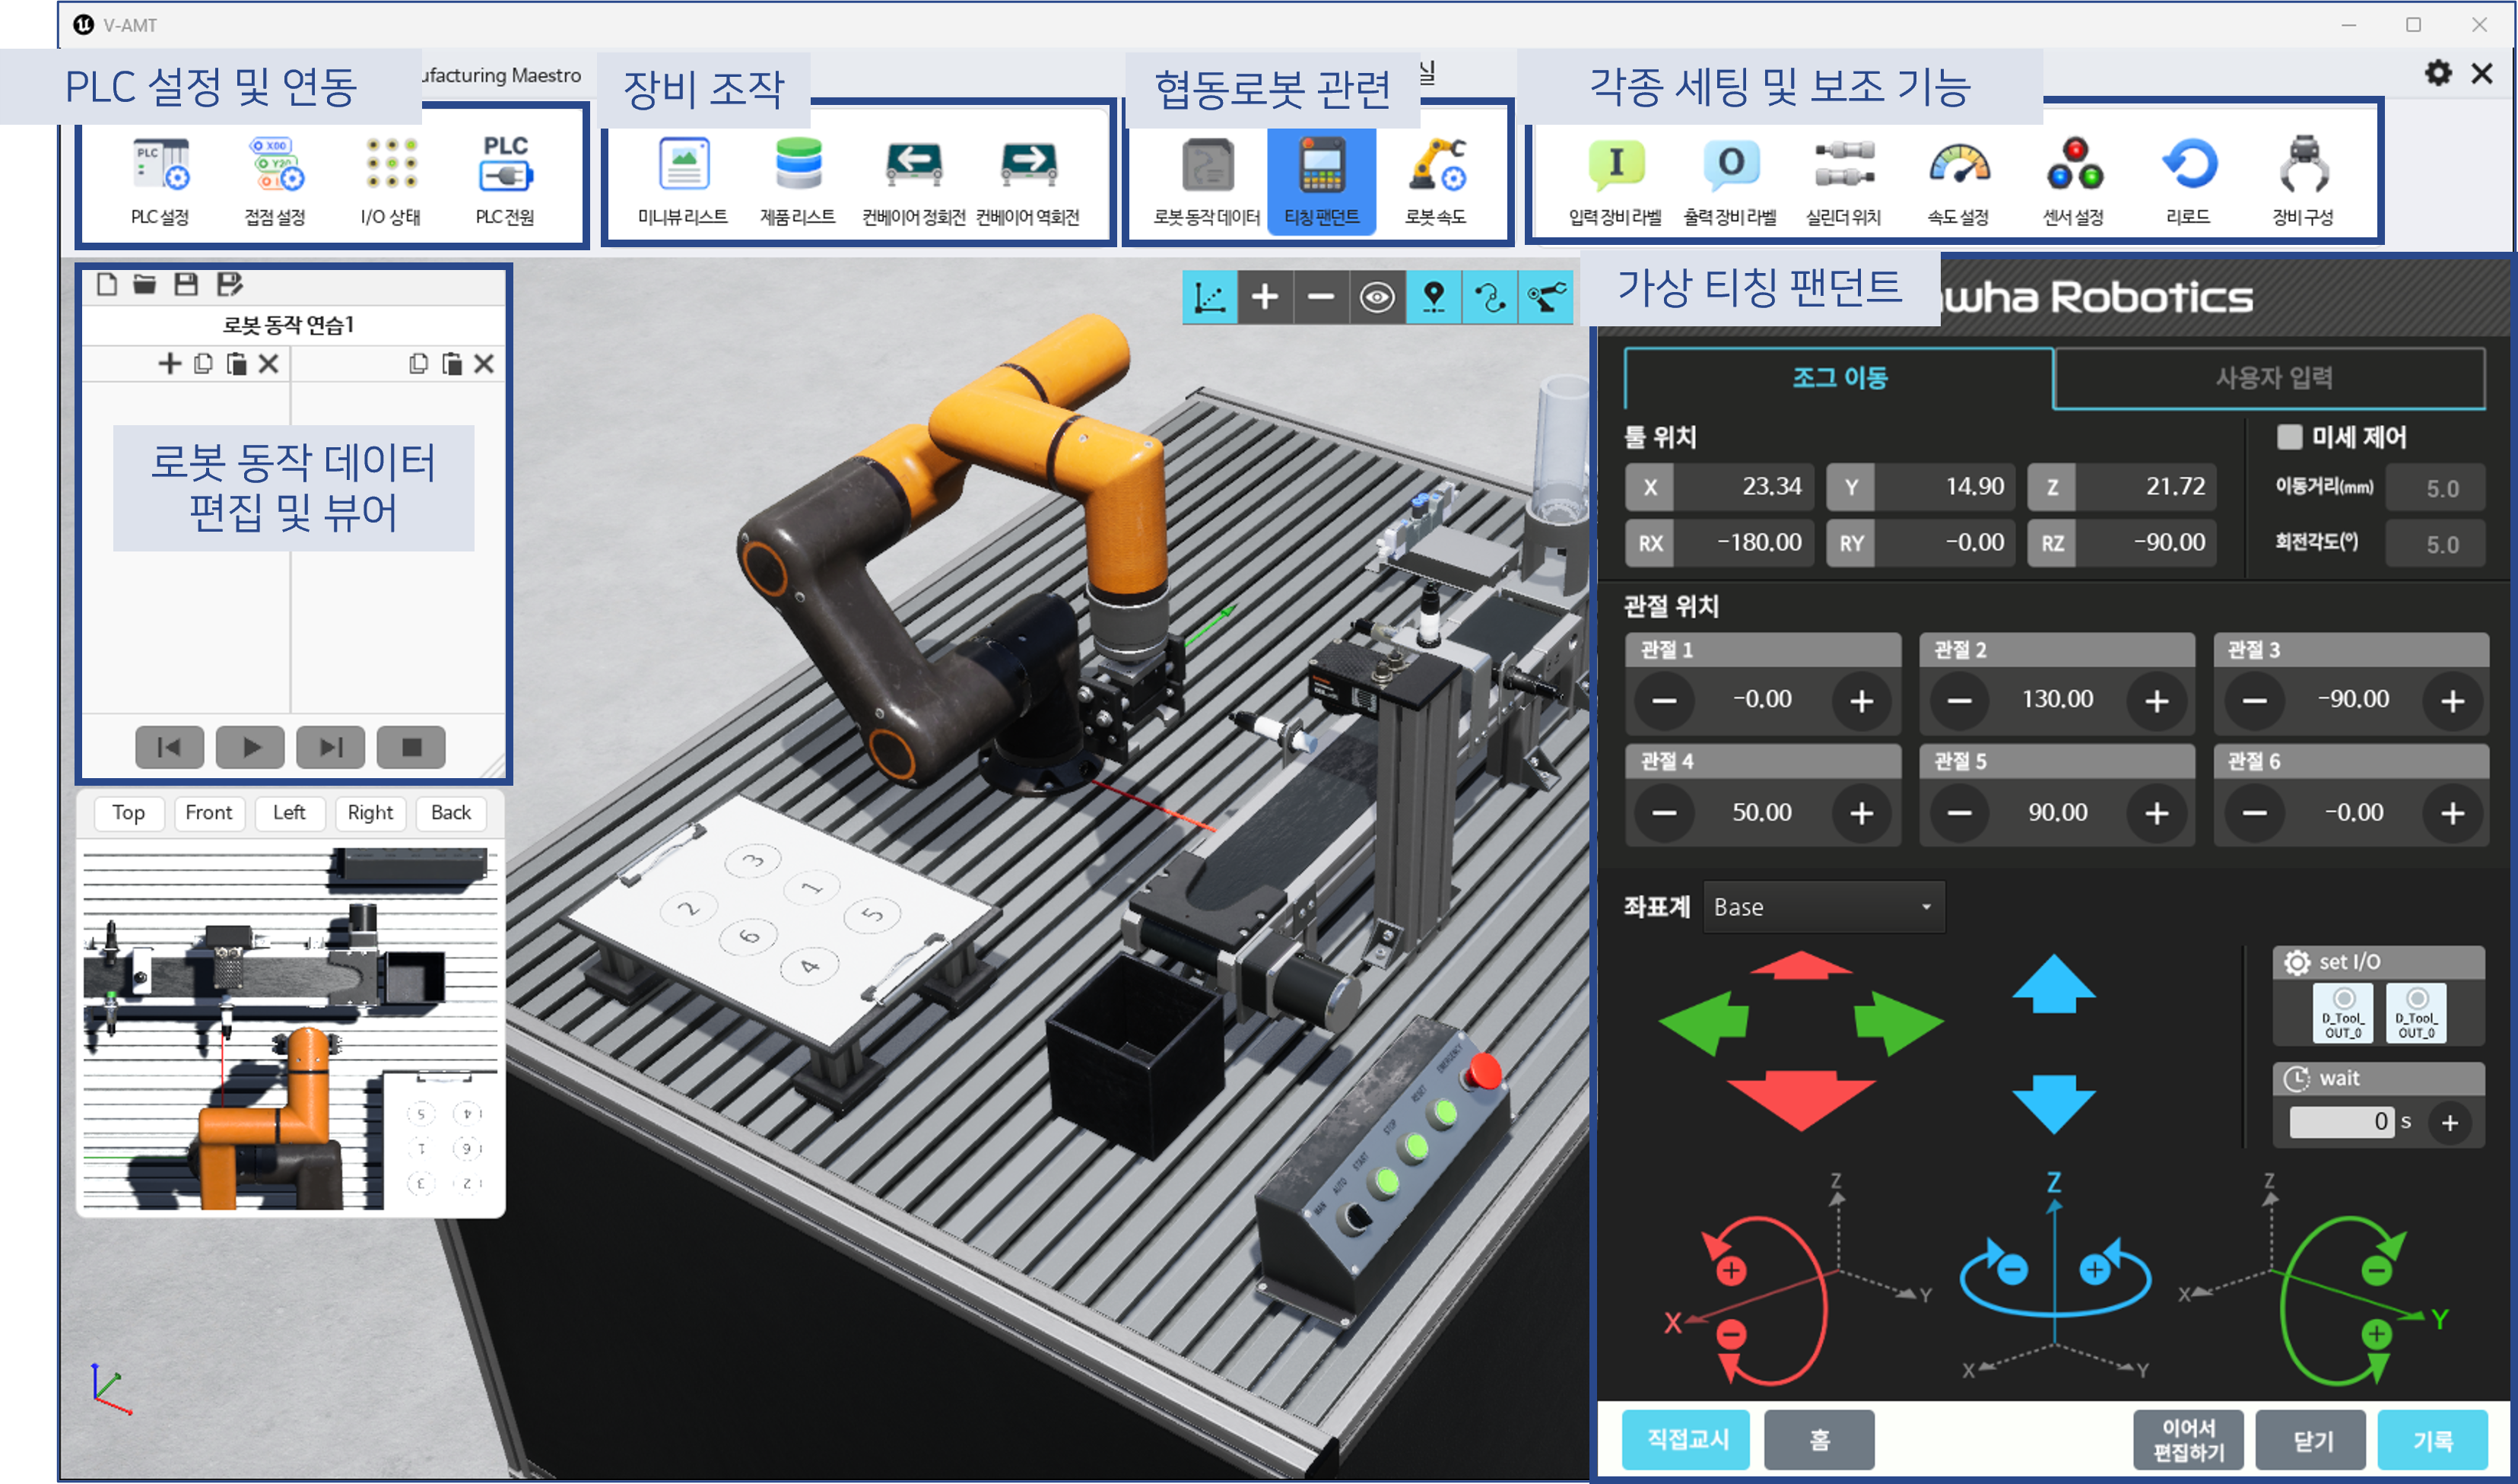This screenshot has height=1484, width=2518.
Task: Open 로봇 동작 데이터
Action: pyautogui.click(x=1206, y=180)
